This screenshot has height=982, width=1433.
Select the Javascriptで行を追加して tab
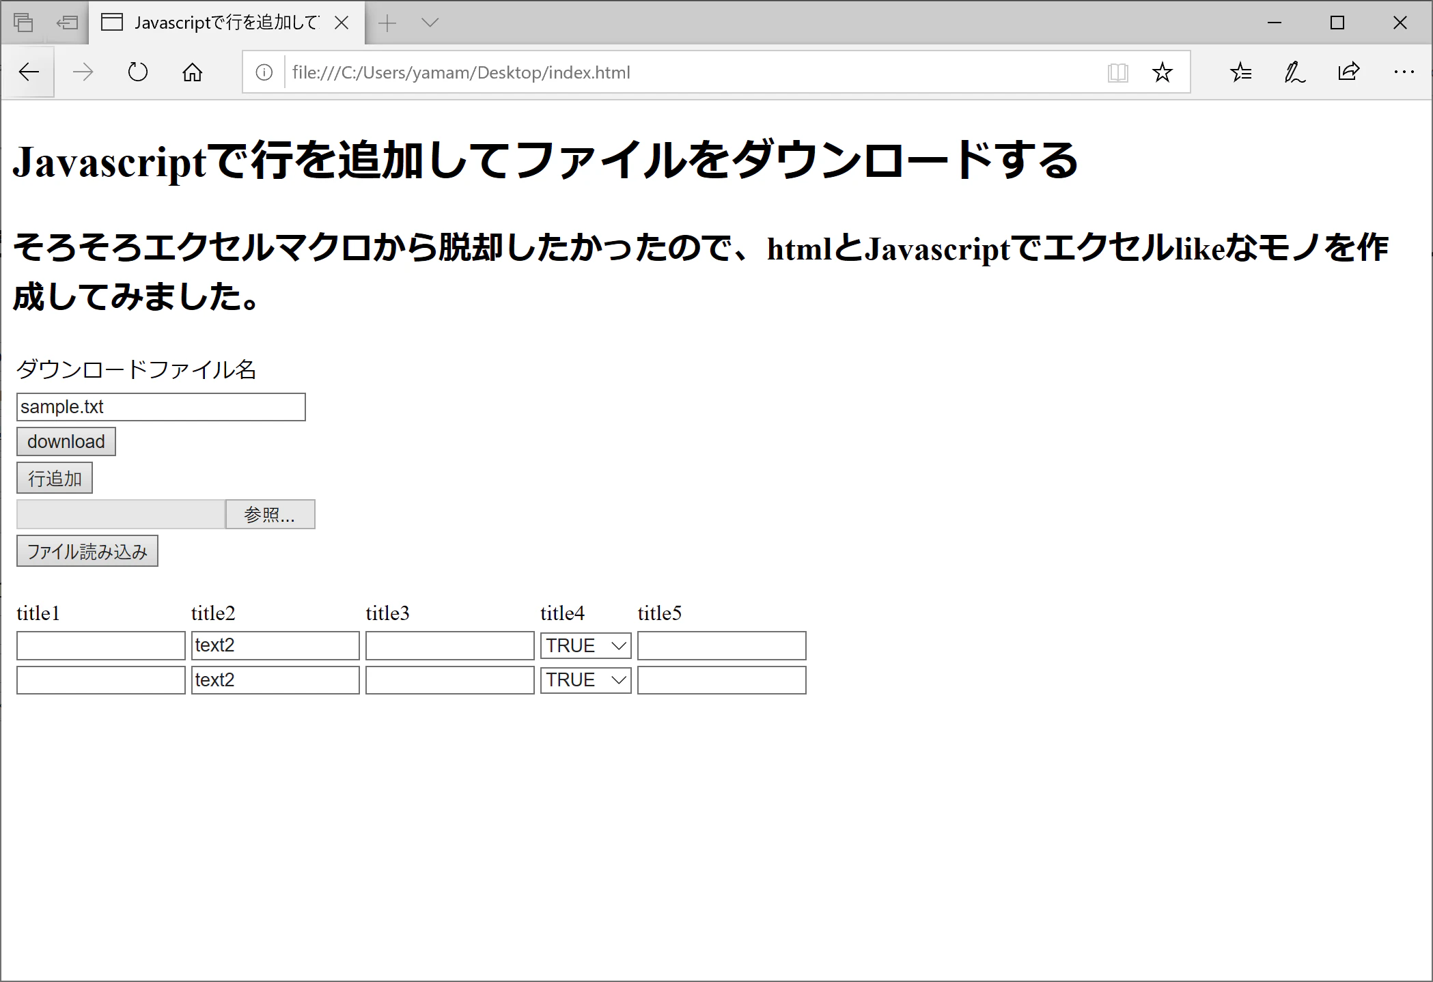pyautogui.click(x=227, y=23)
